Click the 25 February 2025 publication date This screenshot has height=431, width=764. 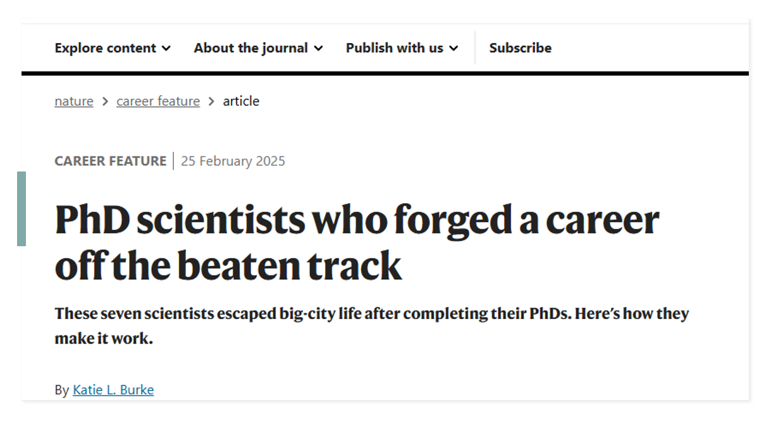[233, 161]
